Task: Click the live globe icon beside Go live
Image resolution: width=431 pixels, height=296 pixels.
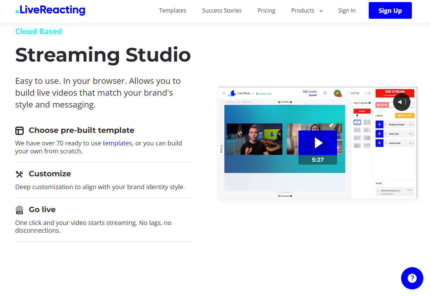Action: (x=19, y=210)
